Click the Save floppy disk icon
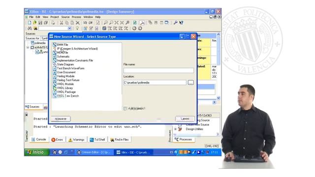 [40, 23]
